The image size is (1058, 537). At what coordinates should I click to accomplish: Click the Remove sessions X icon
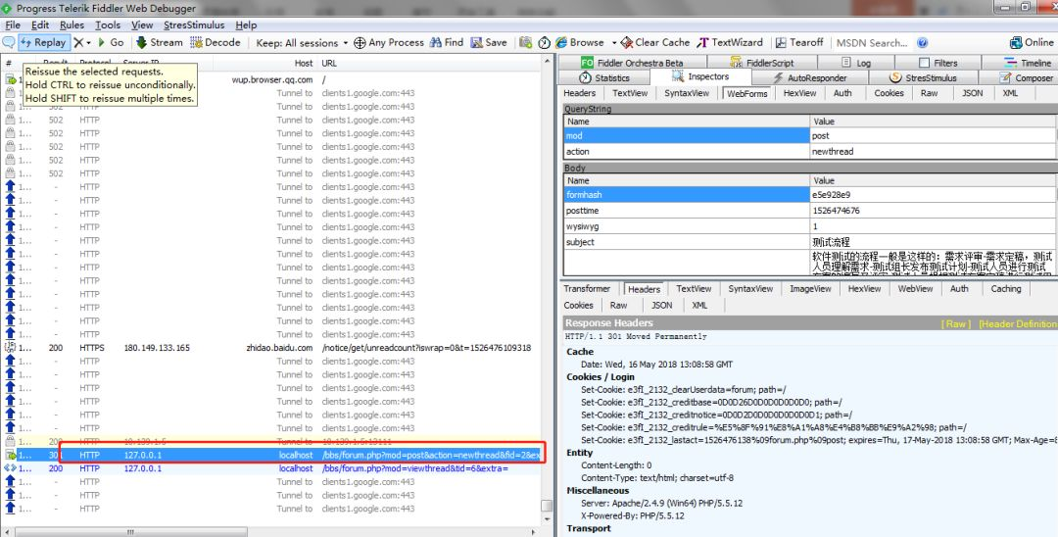click(79, 42)
